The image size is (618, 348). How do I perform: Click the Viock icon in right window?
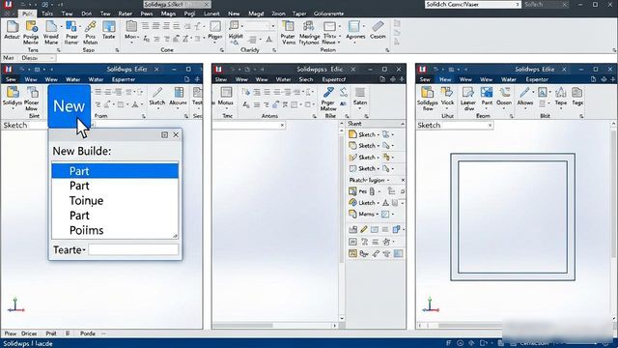[x=447, y=96]
